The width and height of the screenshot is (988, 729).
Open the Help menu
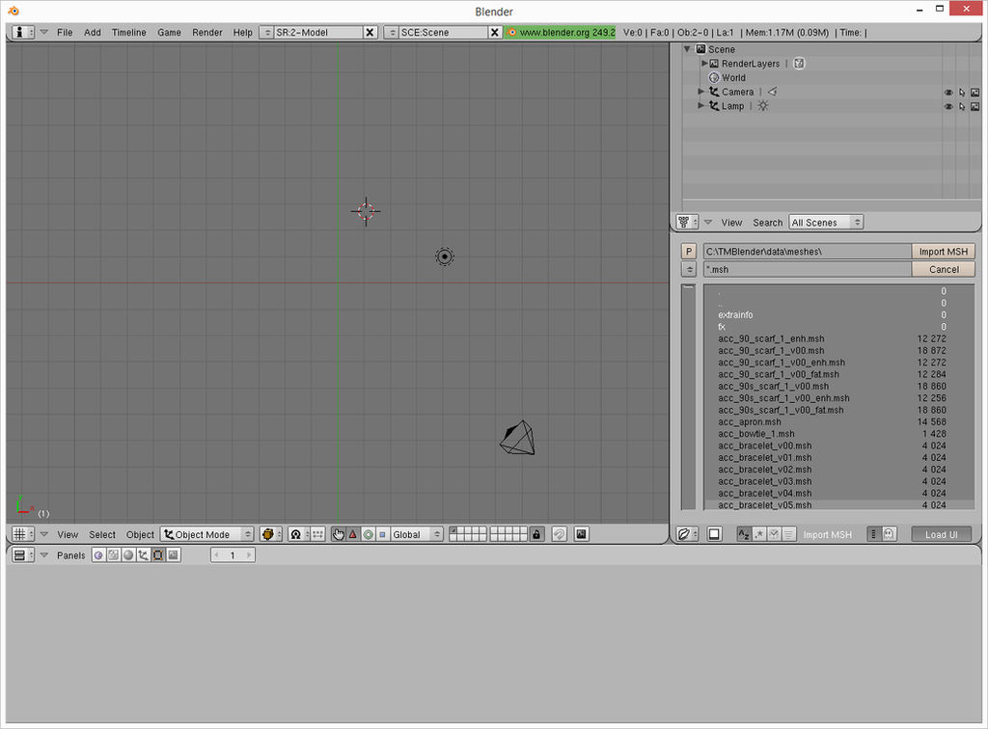click(242, 32)
